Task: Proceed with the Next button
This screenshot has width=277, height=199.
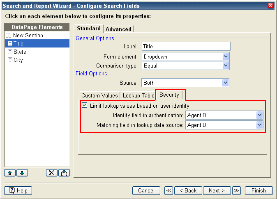Action: click(217, 190)
